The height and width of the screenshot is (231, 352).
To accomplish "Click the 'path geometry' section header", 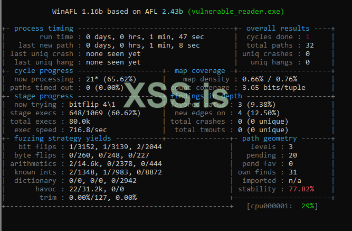I will coord(269,138).
